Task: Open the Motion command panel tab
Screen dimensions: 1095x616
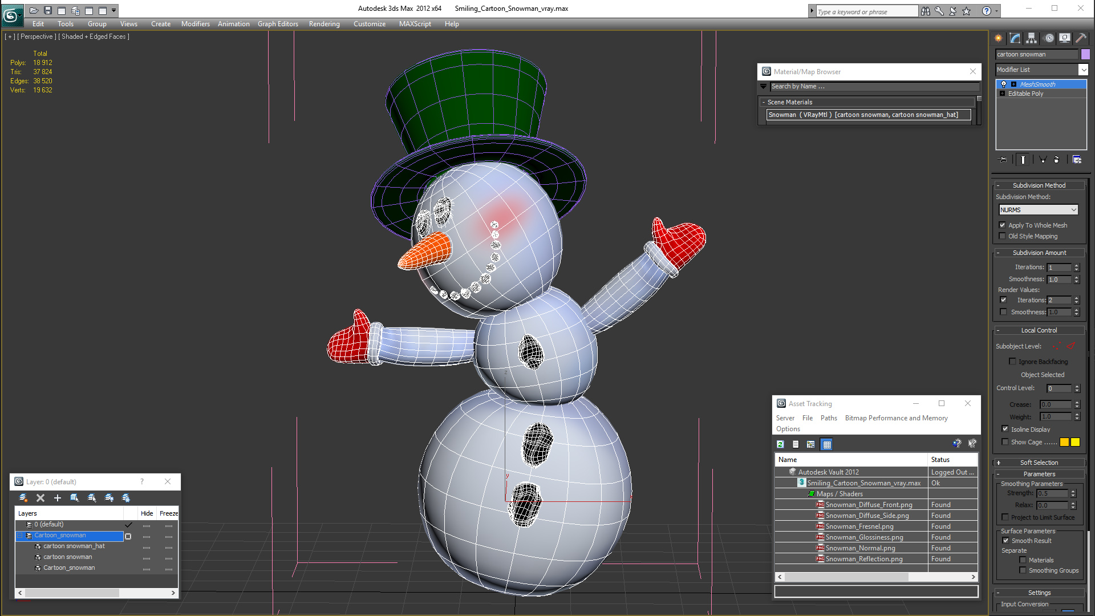Action: [x=1049, y=38]
